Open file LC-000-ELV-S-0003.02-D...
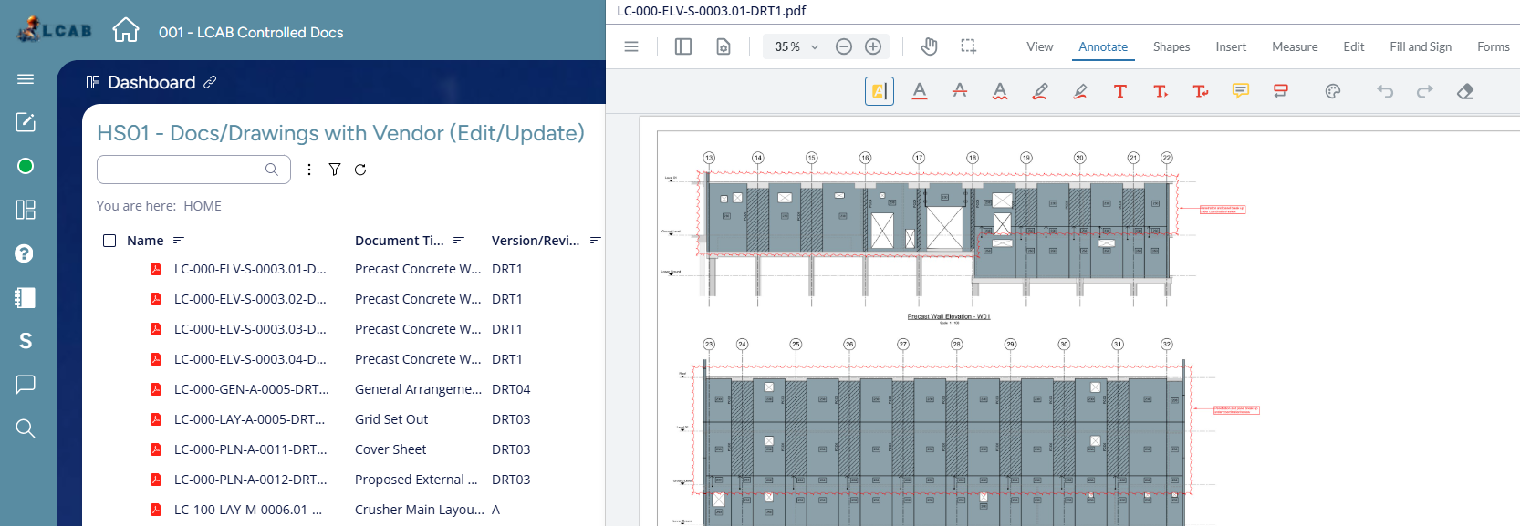The height and width of the screenshot is (526, 1520). pos(250,299)
